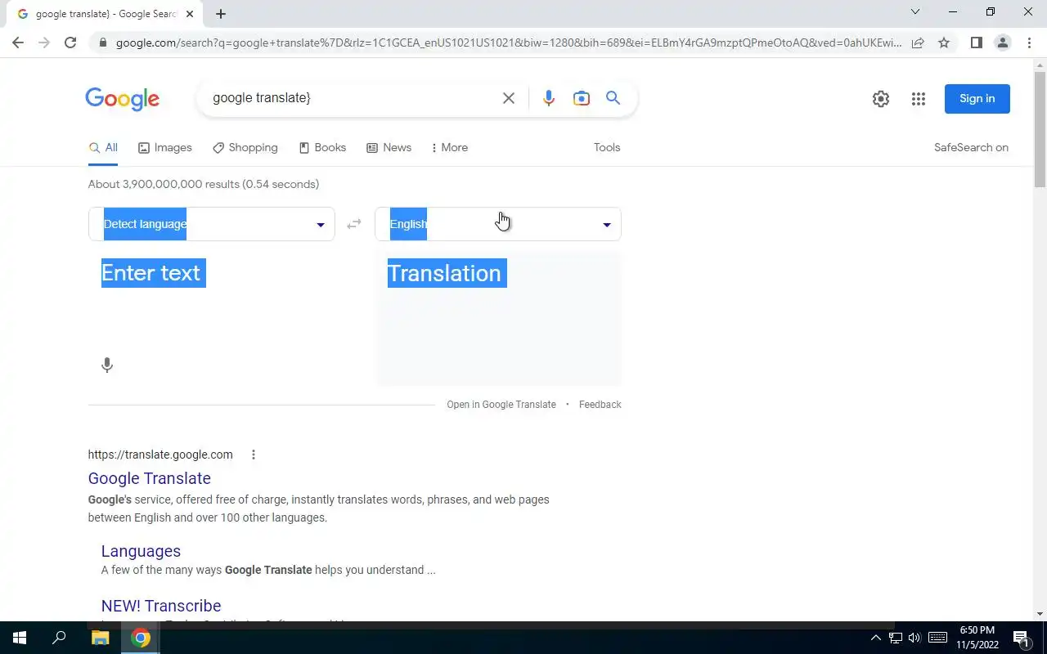Expand the English target language dropdown

point(498,224)
